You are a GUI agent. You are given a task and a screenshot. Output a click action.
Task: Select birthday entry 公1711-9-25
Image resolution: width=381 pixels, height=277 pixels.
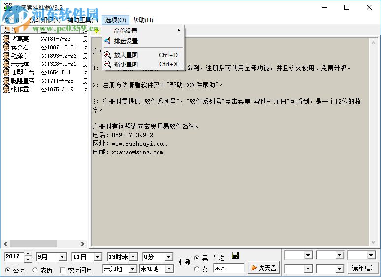(x=57, y=81)
